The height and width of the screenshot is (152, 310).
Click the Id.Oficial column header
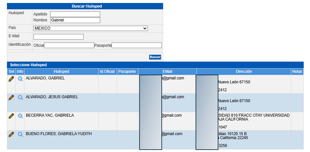pyautogui.click(x=107, y=72)
